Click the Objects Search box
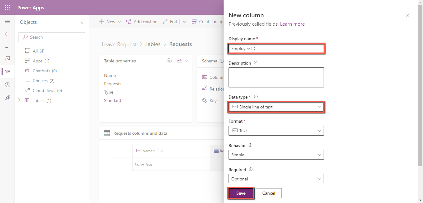The width and height of the screenshot is (423, 203). [52, 37]
